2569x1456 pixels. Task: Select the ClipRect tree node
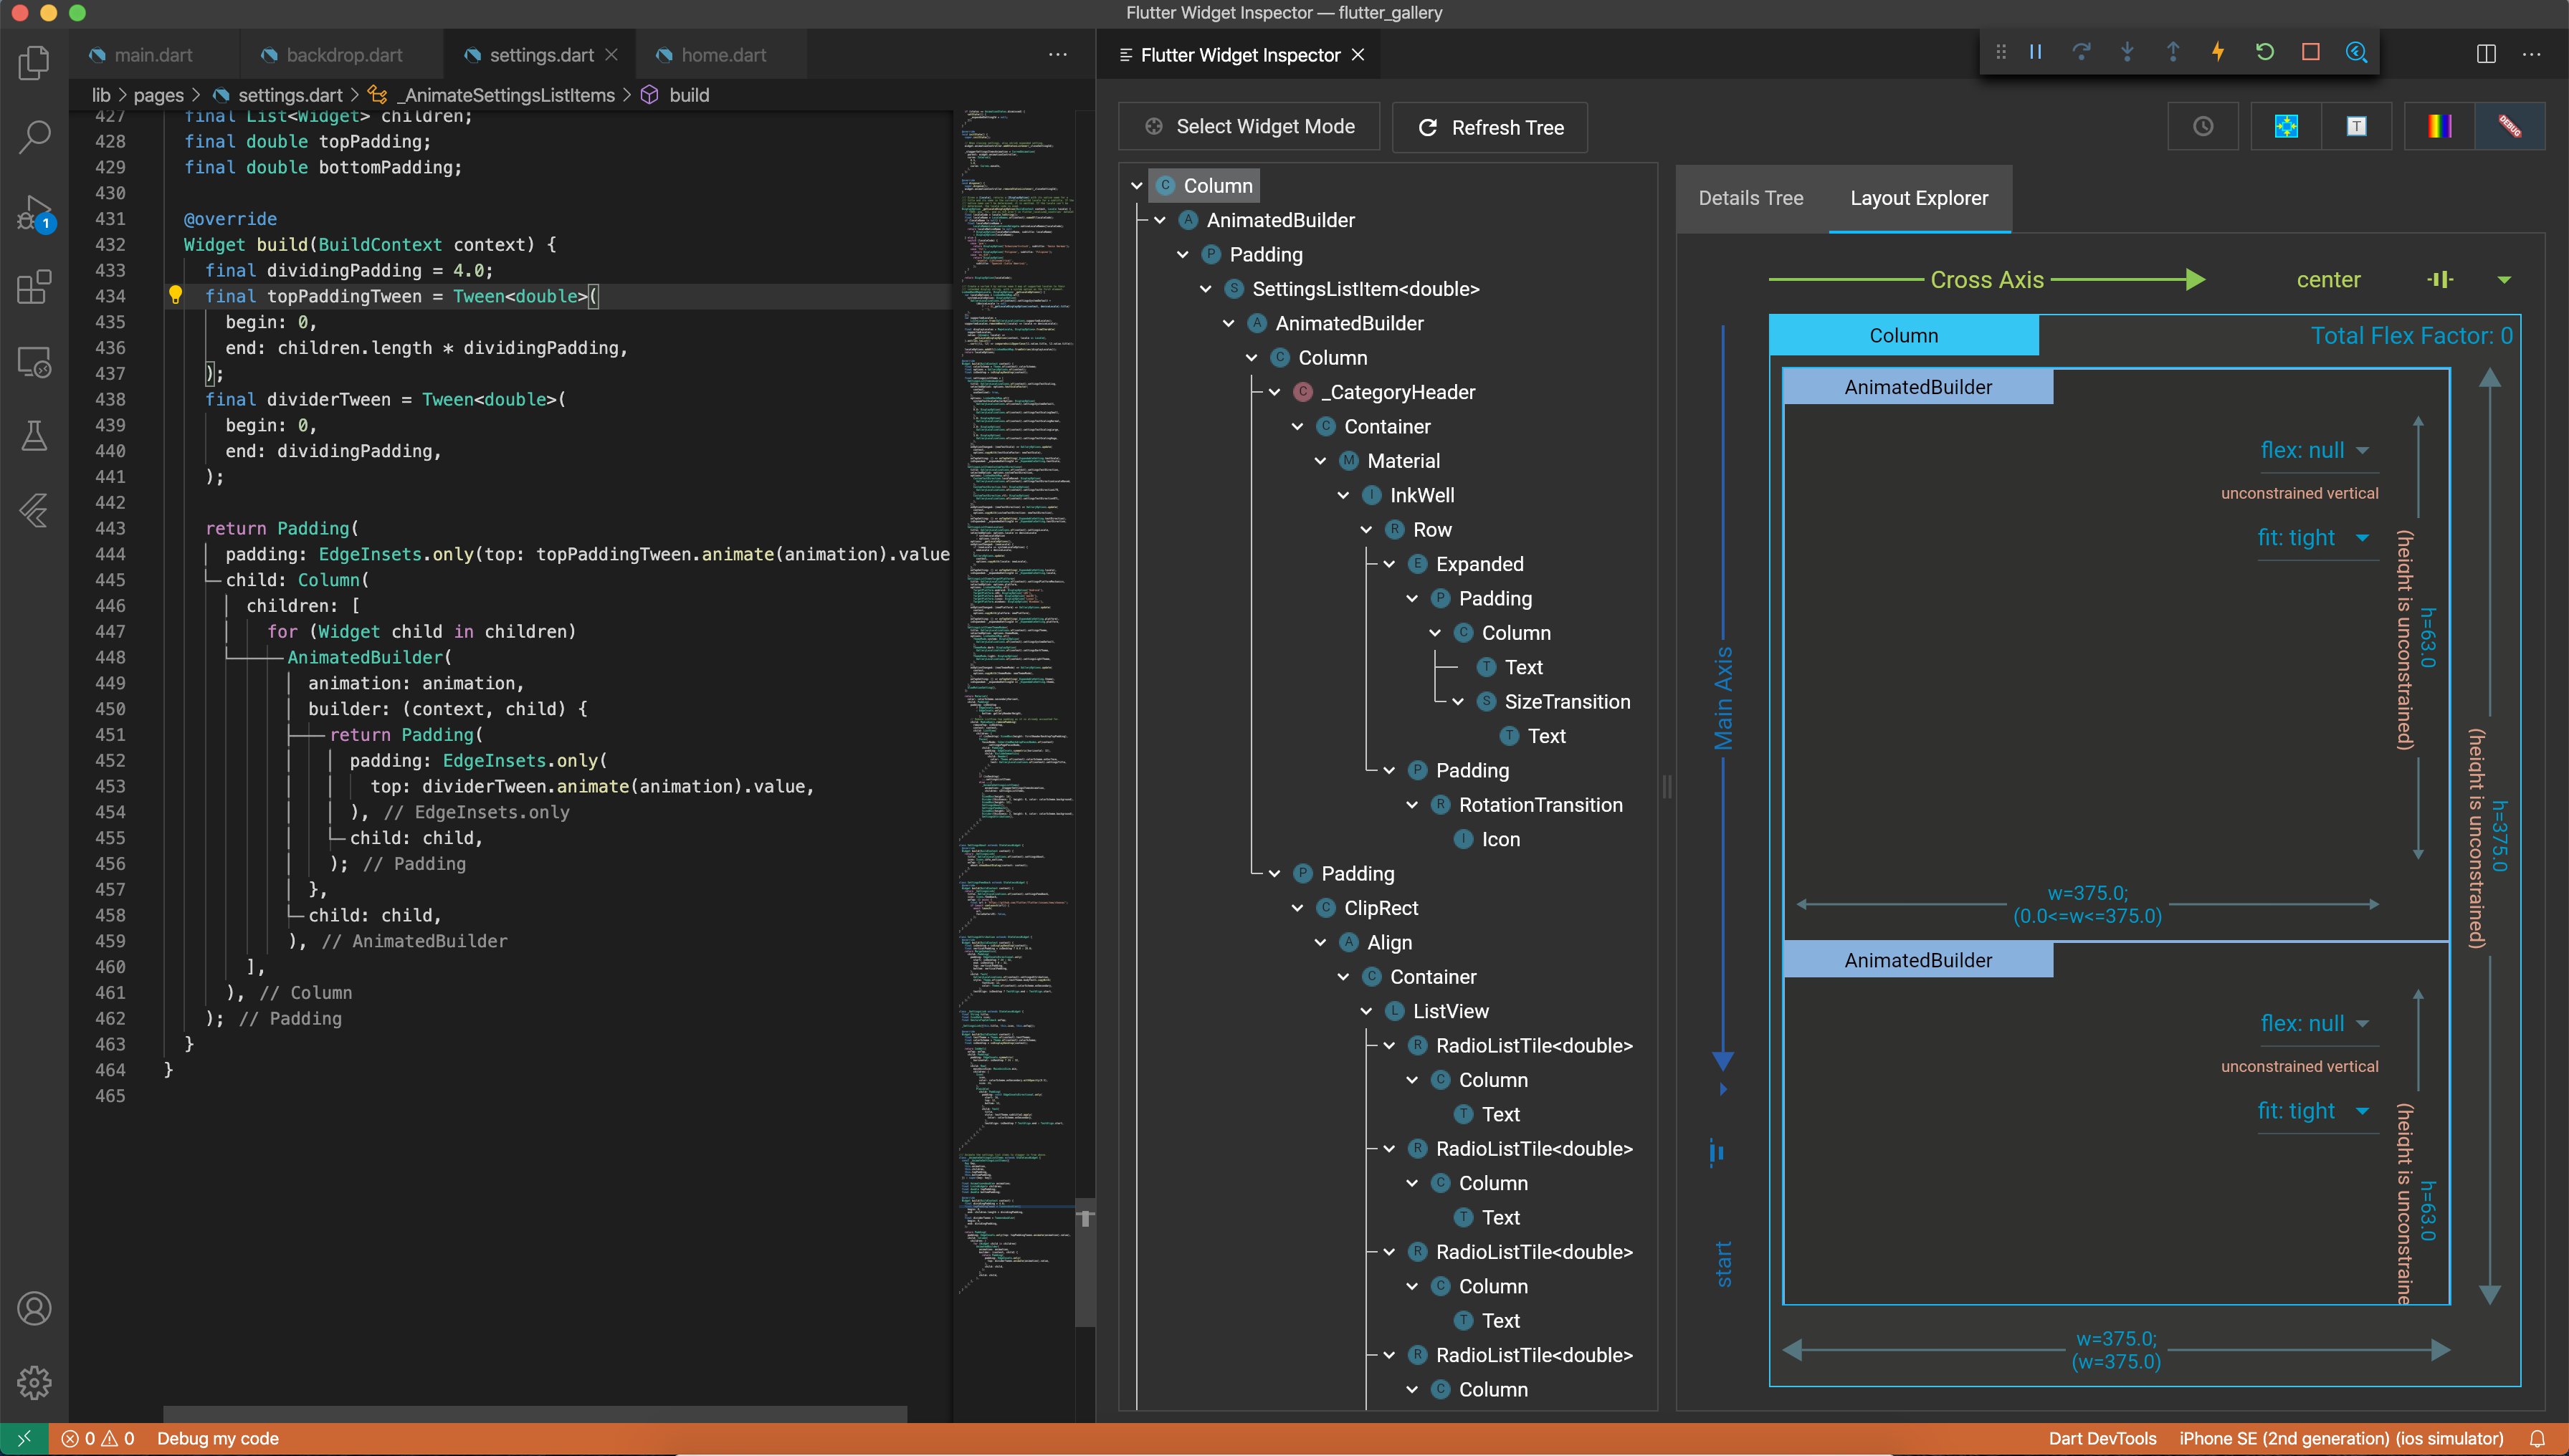(x=1381, y=908)
